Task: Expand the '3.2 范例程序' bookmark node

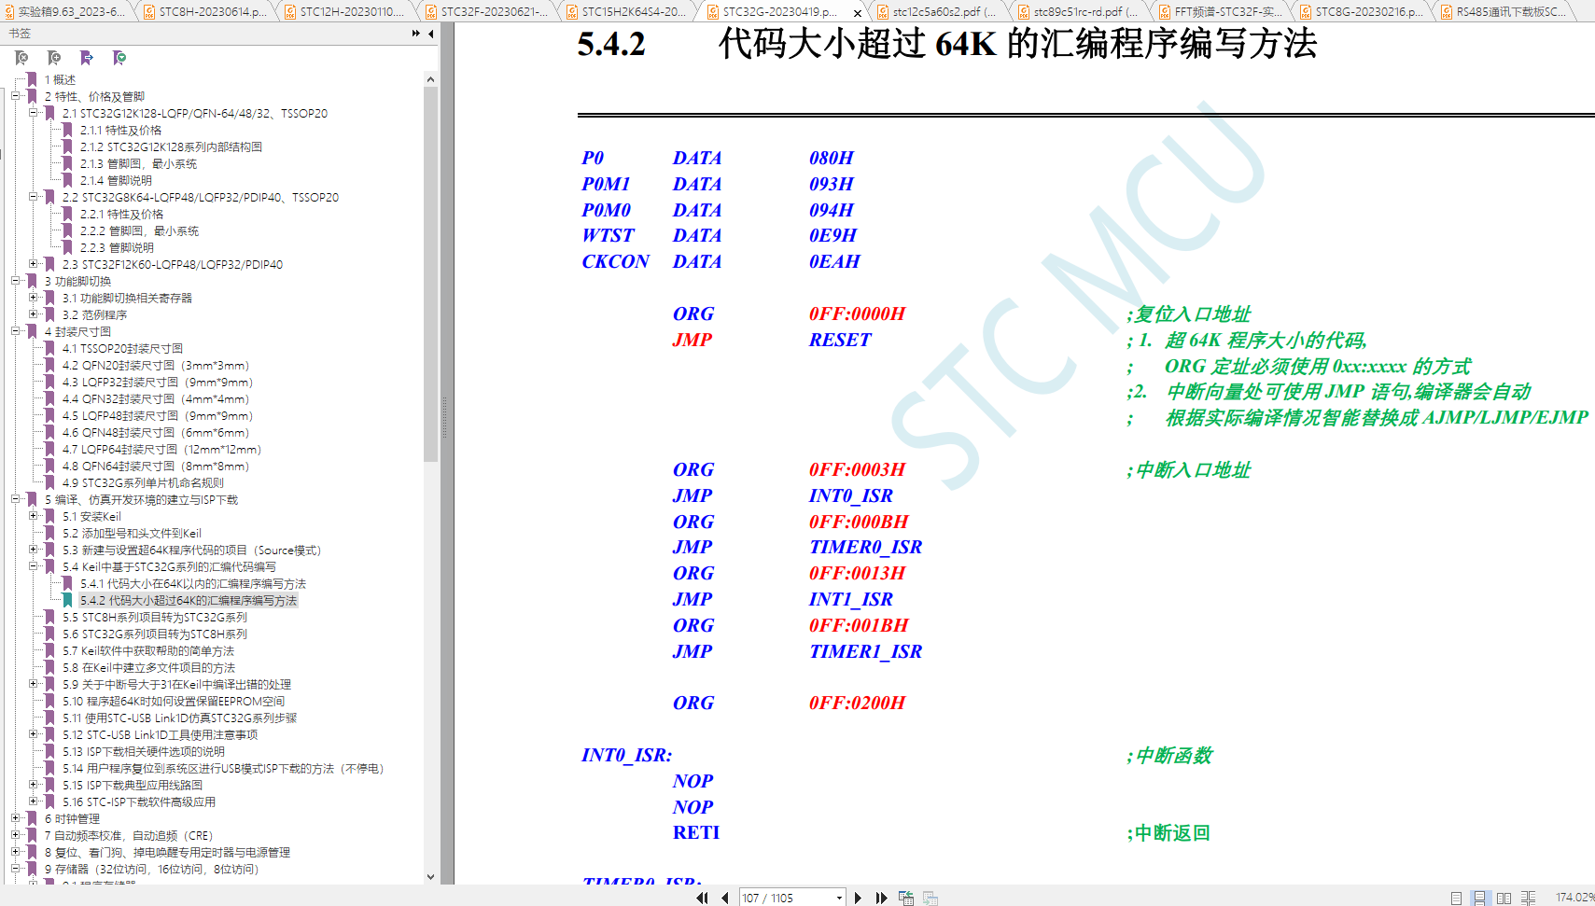Action: (34, 314)
